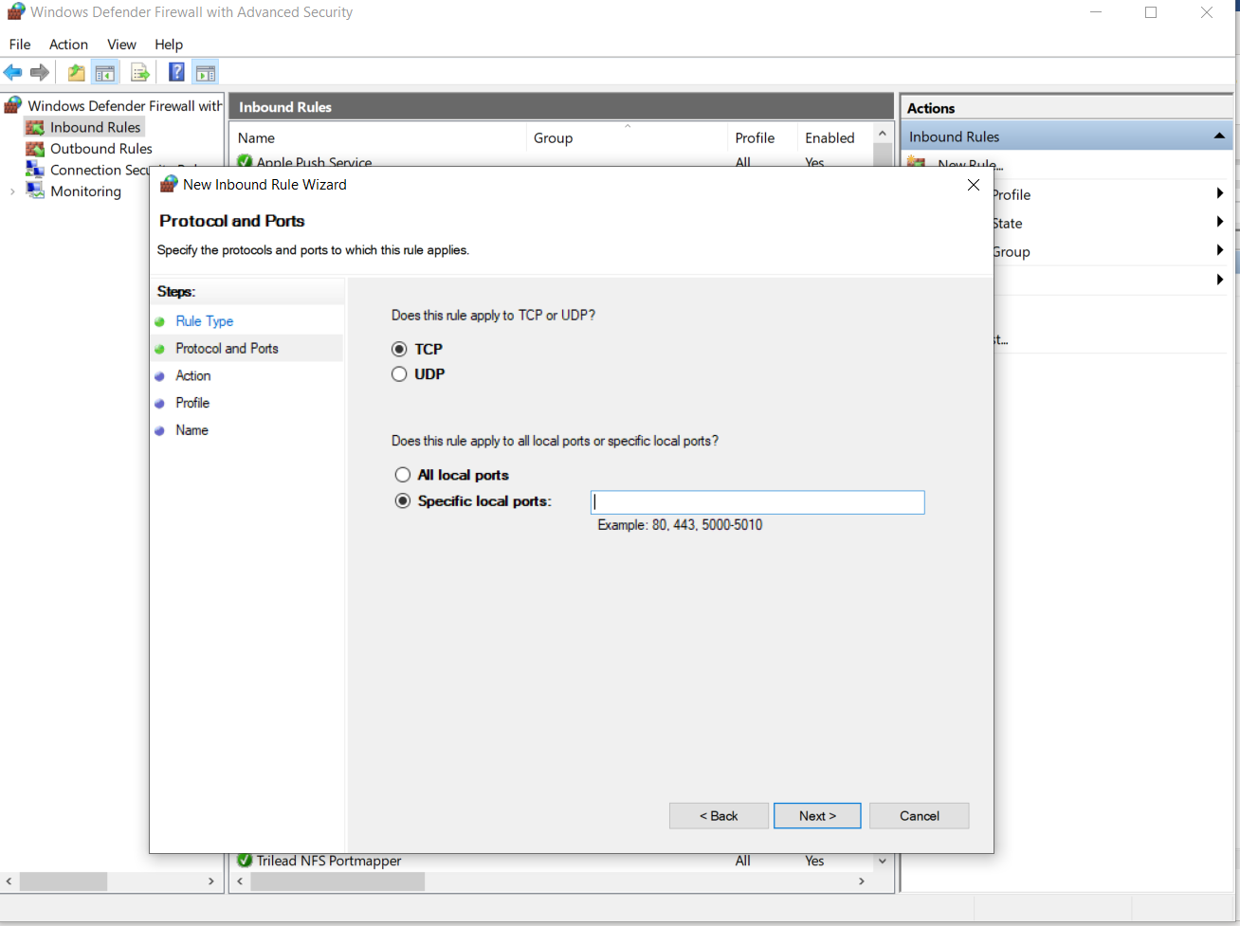Collapse the Inbound Rules actions section

(1219, 136)
